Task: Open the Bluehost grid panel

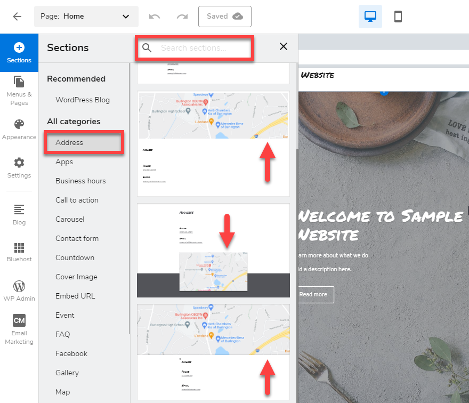Action: (x=19, y=252)
